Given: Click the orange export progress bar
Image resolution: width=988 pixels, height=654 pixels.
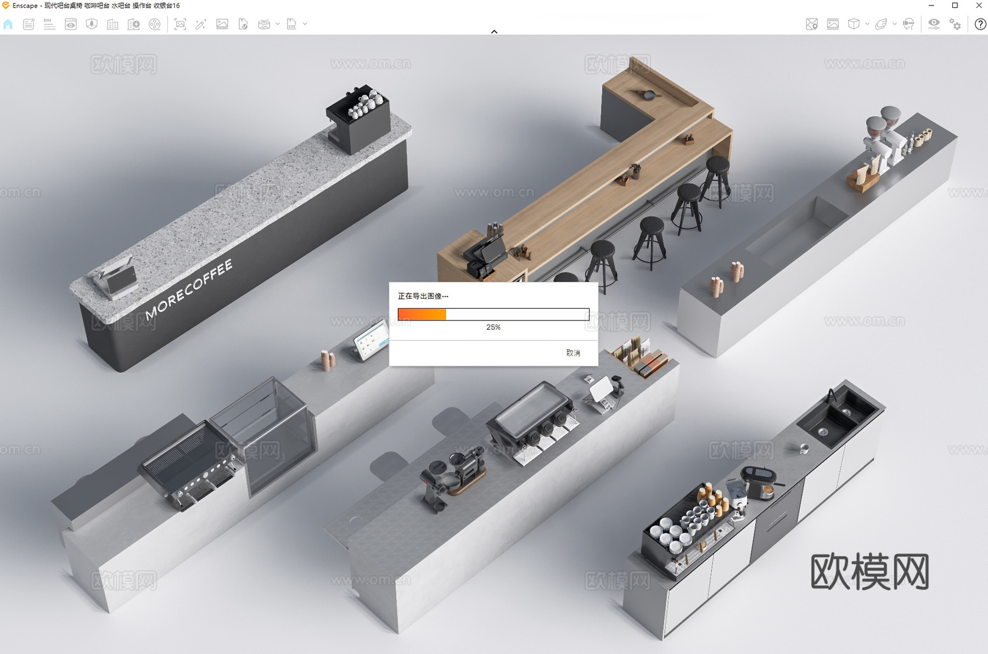Looking at the screenshot, I should tap(493, 314).
